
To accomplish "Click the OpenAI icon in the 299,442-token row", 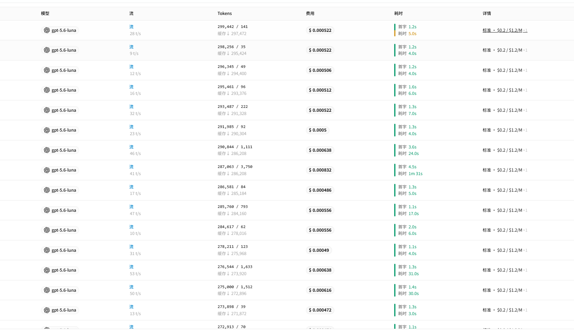I will (x=47, y=30).
